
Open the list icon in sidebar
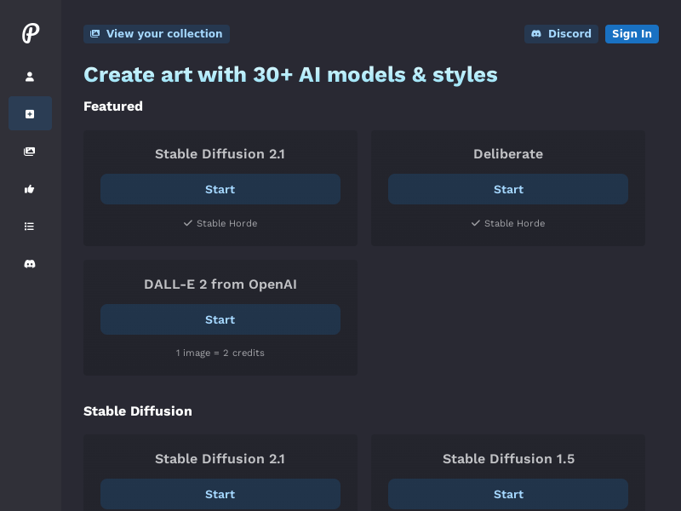click(30, 227)
